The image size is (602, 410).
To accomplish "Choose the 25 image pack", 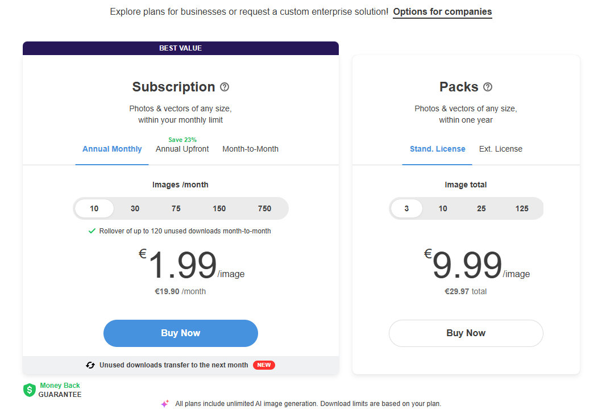I will pos(481,208).
